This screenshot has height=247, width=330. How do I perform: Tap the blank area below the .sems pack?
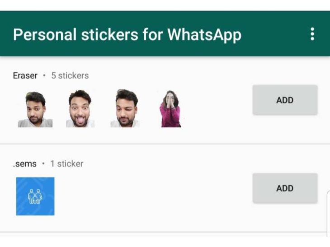coord(163,240)
